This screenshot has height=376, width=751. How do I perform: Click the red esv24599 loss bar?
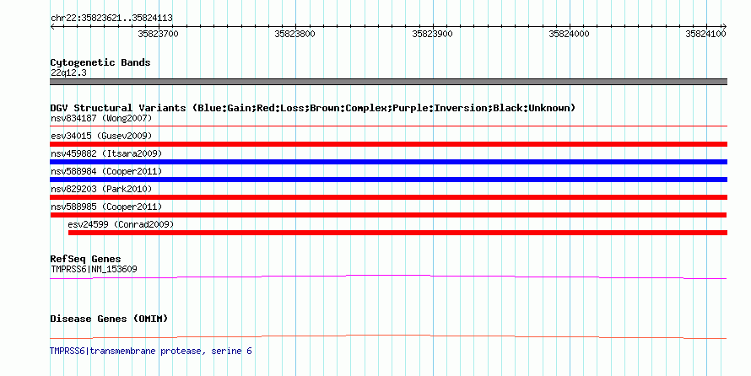click(x=397, y=233)
